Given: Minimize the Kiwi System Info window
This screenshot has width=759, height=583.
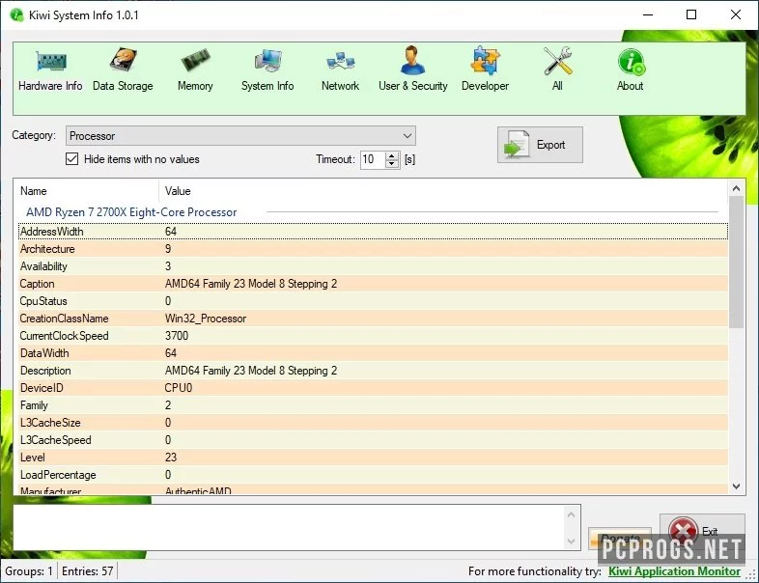Looking at the screenshot, I should coord(648,15).
